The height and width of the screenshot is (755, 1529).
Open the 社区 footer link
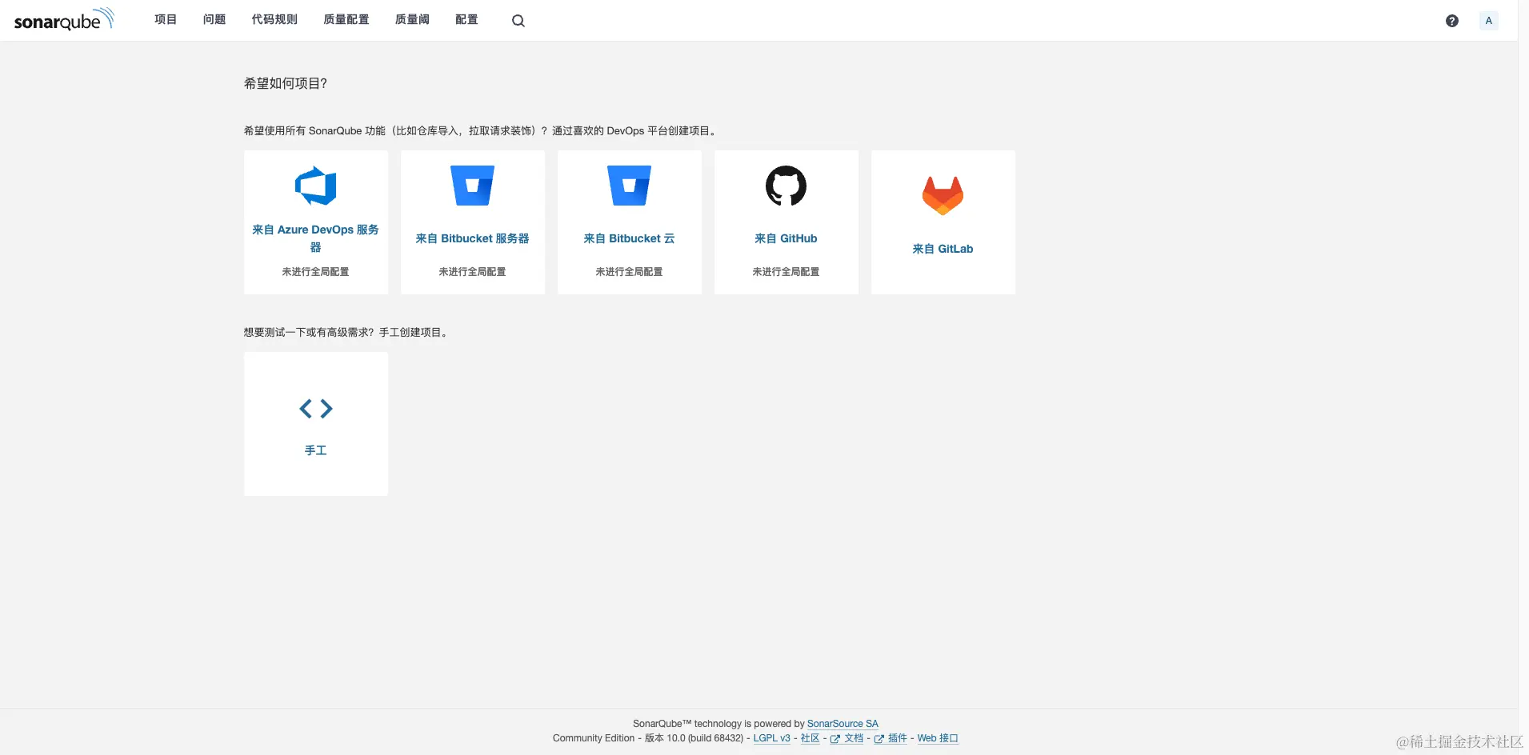811,738
